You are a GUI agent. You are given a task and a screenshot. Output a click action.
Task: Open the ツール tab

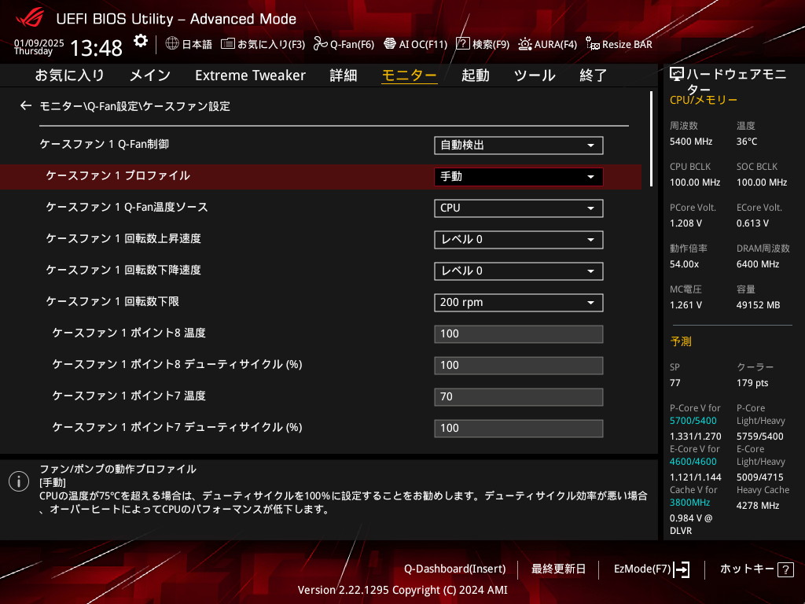(535, 75)
